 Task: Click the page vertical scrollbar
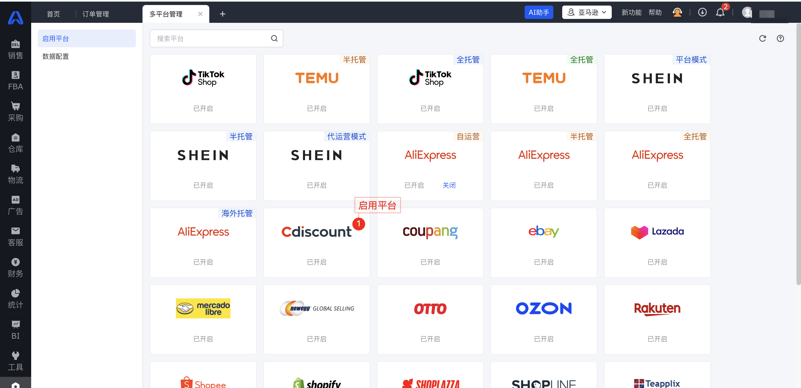coord(798,154)
